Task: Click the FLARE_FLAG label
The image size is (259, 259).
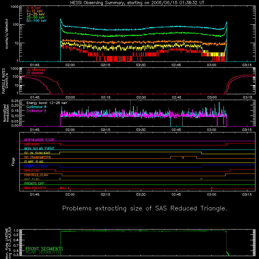Action: [x=34, y=162]
